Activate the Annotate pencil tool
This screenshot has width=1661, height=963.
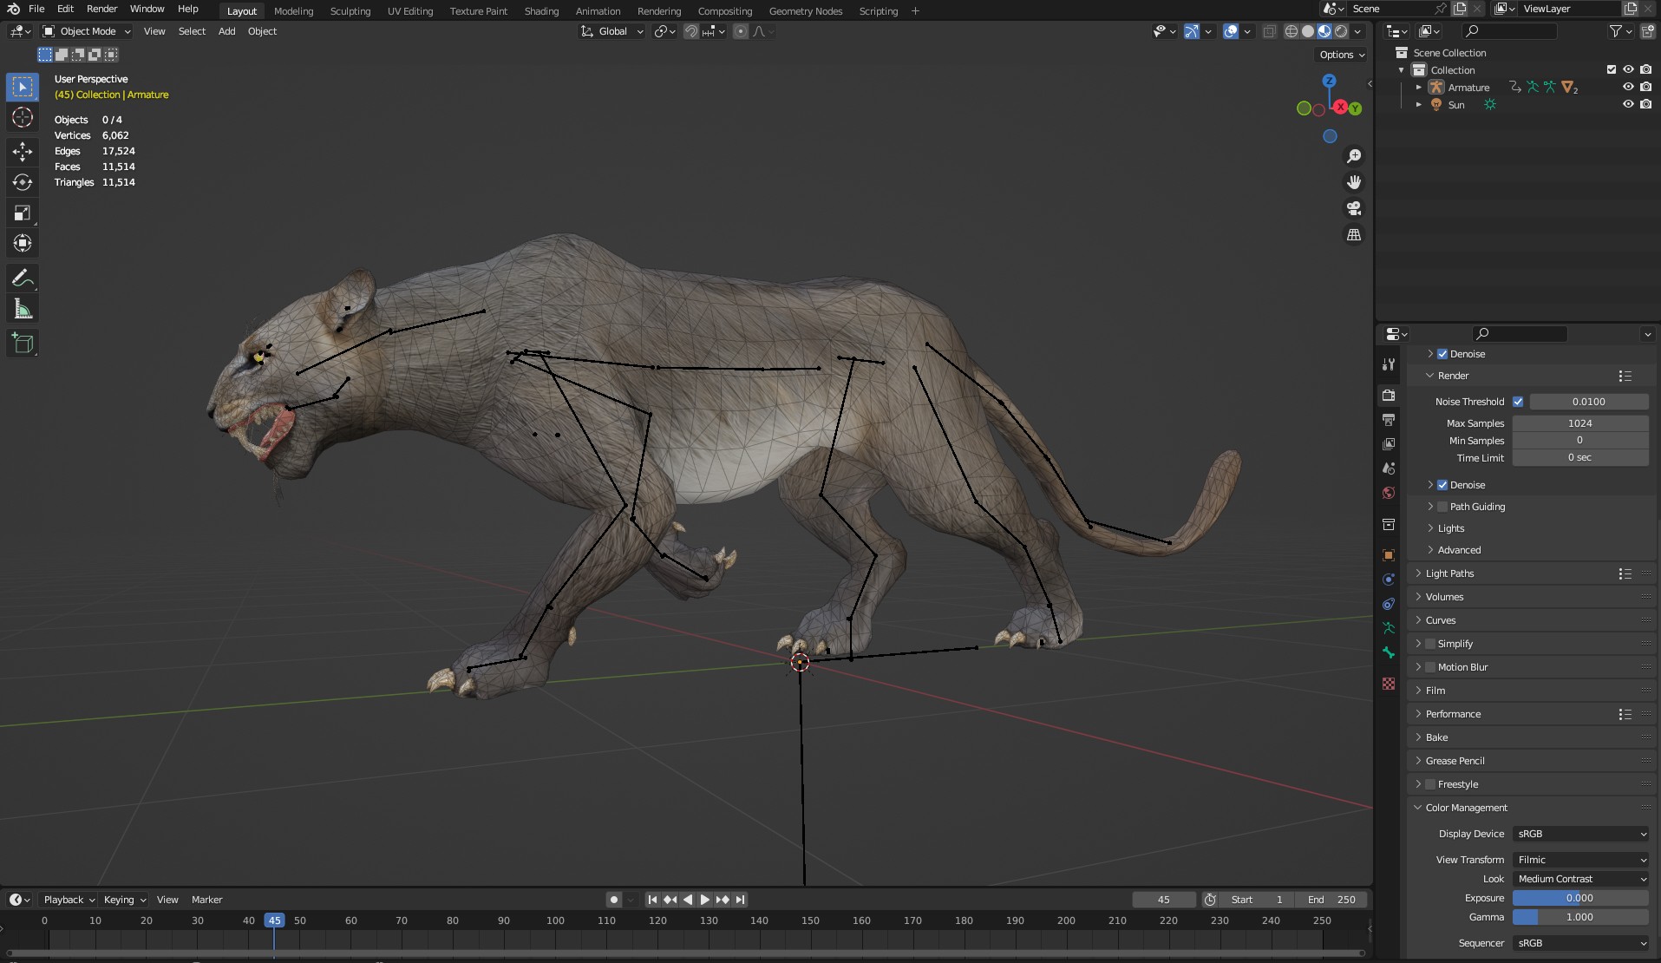tap(23, 278)
